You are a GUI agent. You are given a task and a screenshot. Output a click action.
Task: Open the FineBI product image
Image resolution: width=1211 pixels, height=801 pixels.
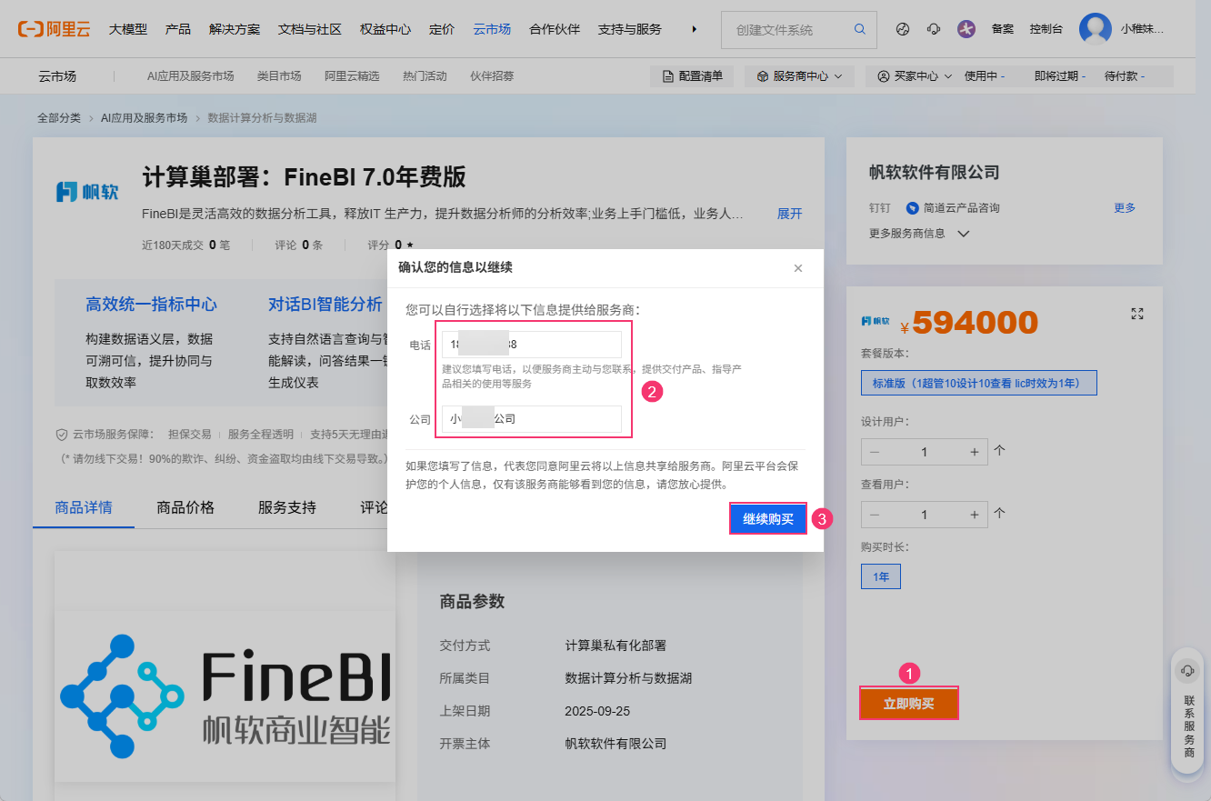[x=225, y=666]
